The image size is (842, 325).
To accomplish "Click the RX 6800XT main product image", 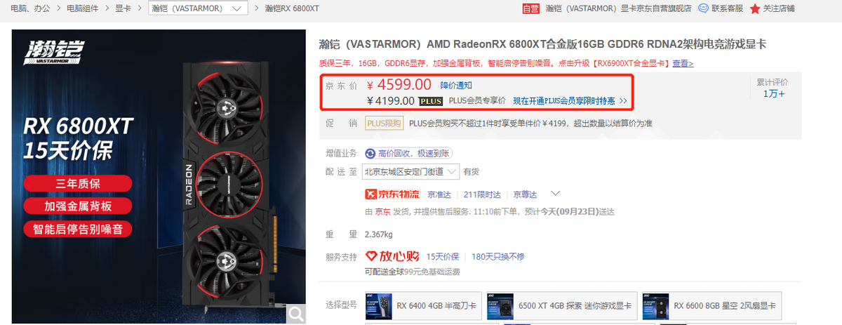I will point(159,177).
